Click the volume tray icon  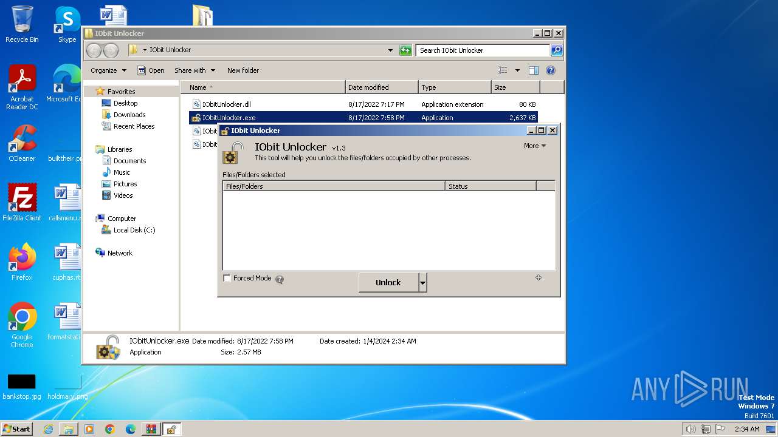690,429
